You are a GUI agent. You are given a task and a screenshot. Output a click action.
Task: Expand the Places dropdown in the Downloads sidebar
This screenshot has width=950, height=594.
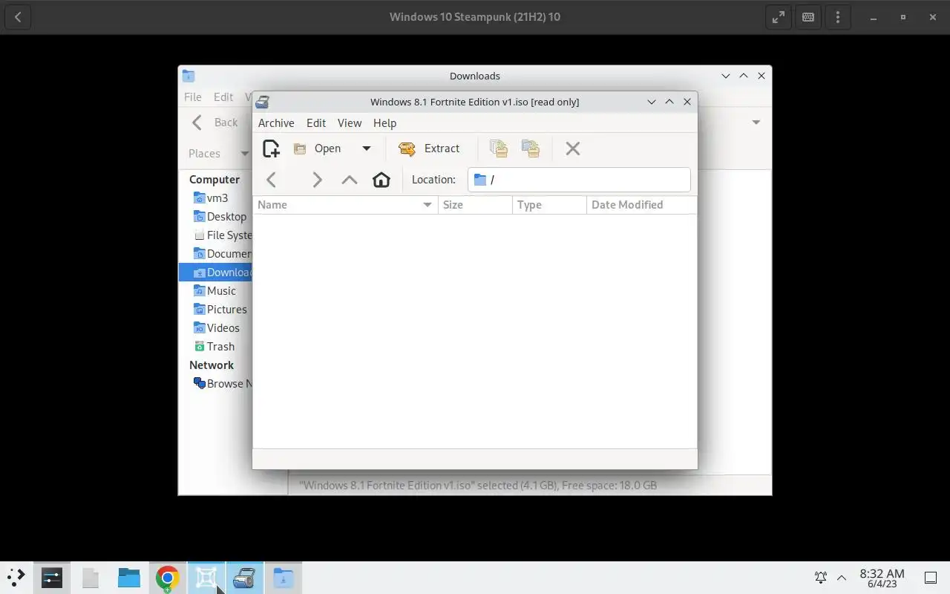pos(244,154)
